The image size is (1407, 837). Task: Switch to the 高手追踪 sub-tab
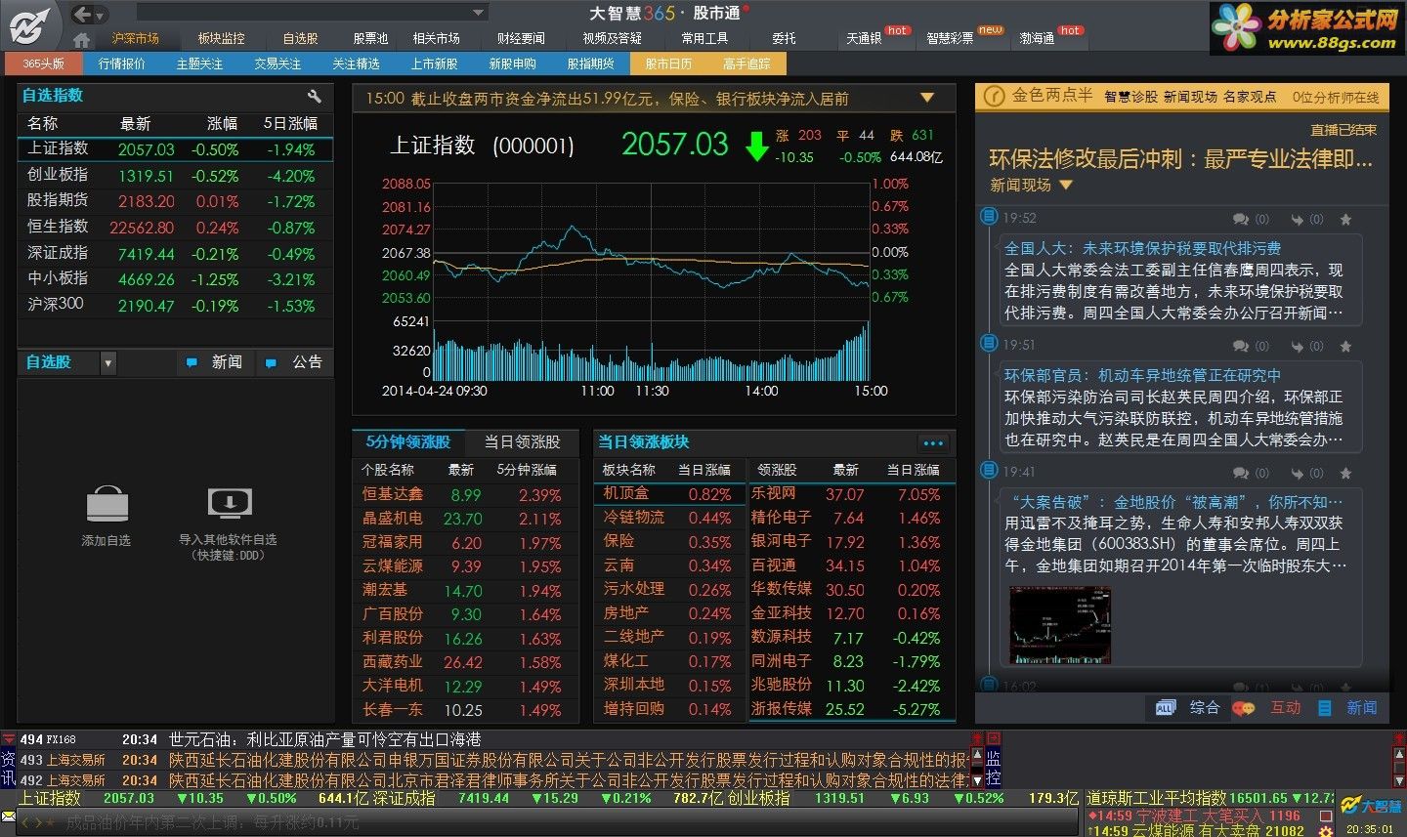click(746, 63)
